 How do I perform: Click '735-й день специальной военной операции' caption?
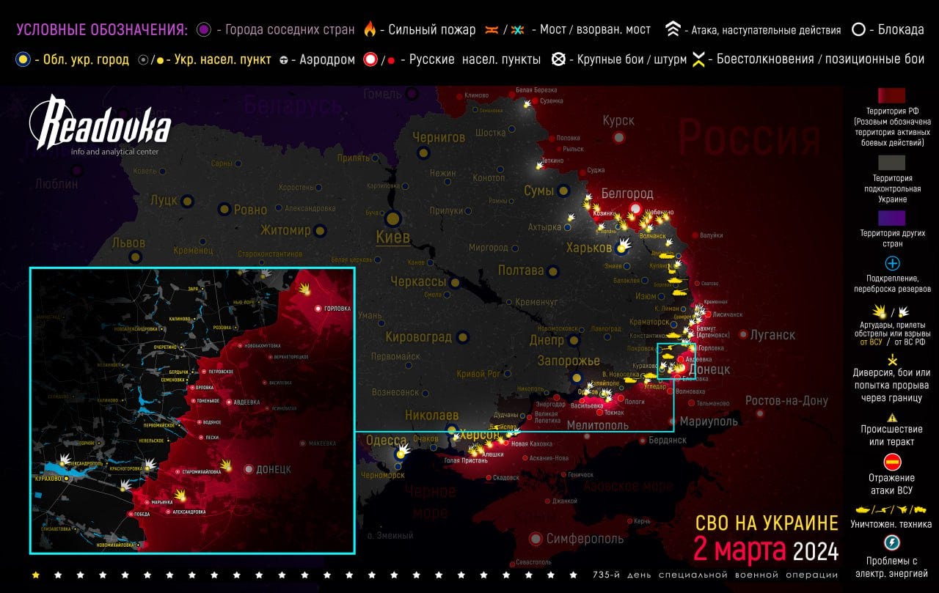[x=715, y=575]
